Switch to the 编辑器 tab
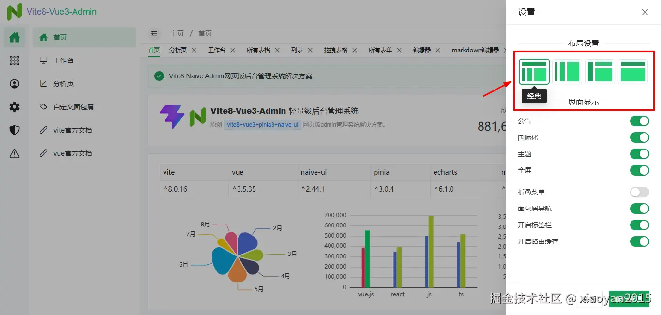Screen dimensions: 661x315 [422, 50]
